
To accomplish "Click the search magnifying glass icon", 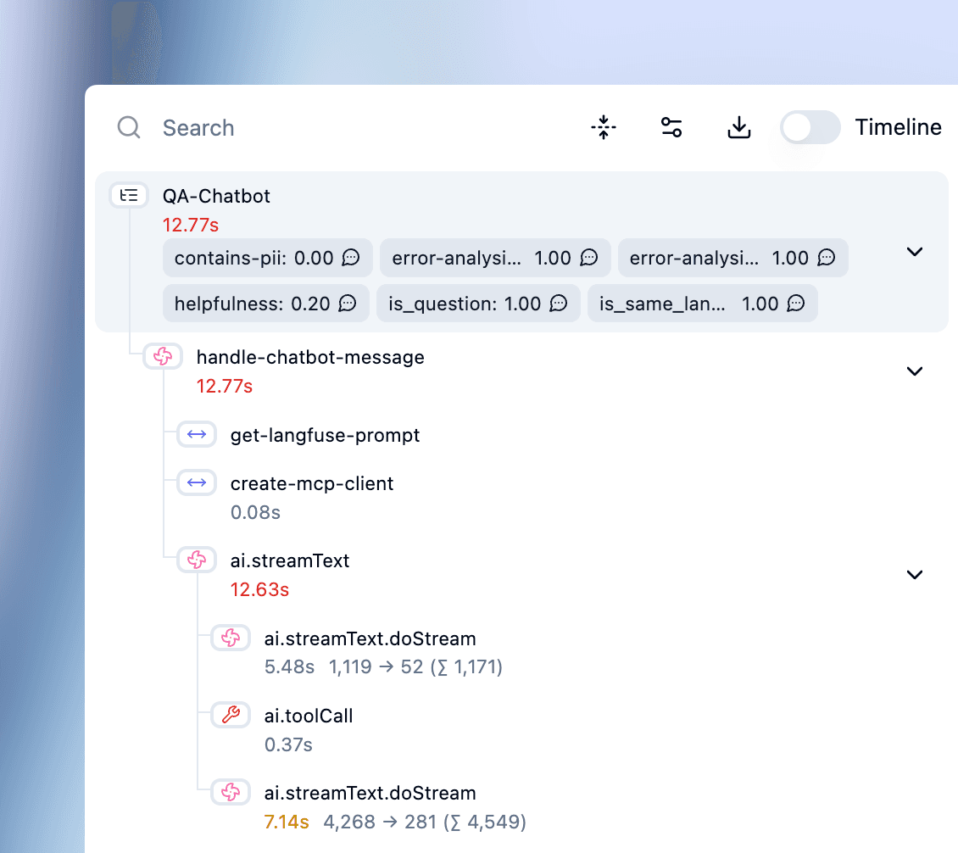I will (128, 127).
